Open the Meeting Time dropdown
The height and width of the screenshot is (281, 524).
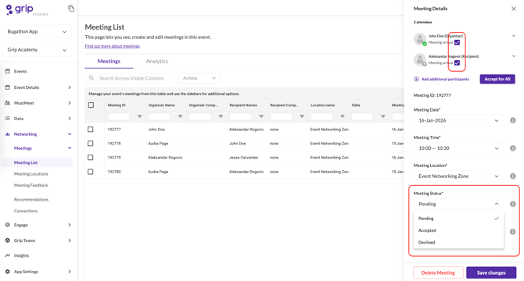click(x=458, y=148)
